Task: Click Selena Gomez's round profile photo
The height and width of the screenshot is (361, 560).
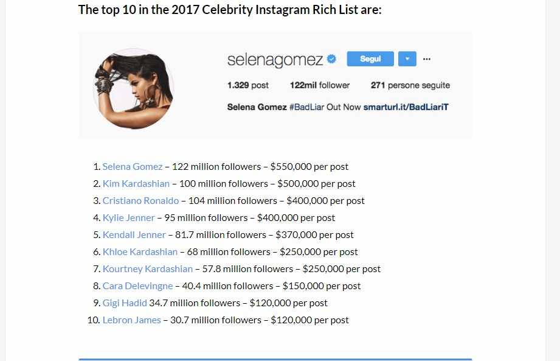Action: [x=134, y=89]
